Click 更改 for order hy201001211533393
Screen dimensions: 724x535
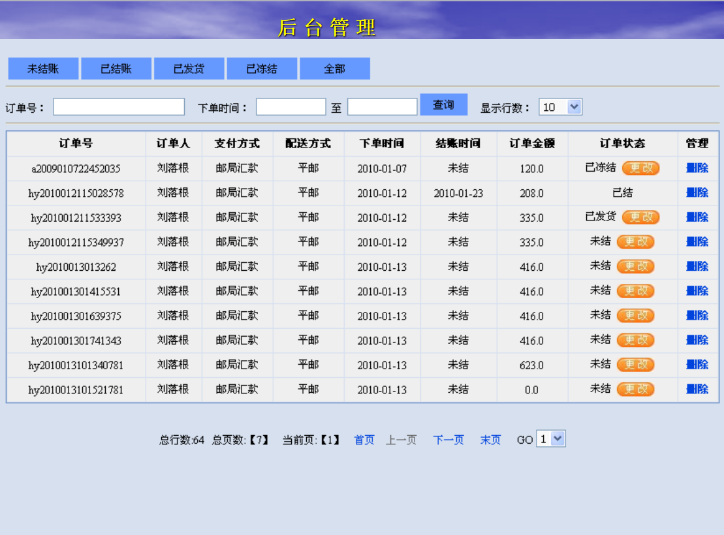(x=640, y=217)
